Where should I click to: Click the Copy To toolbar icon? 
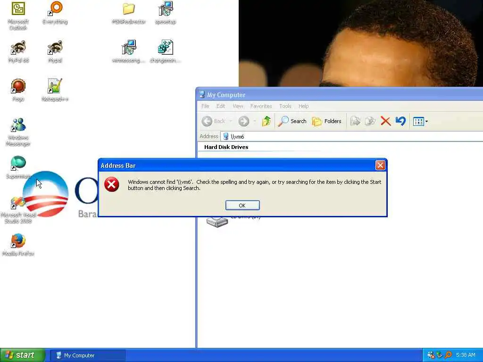(x=370, y=121)
